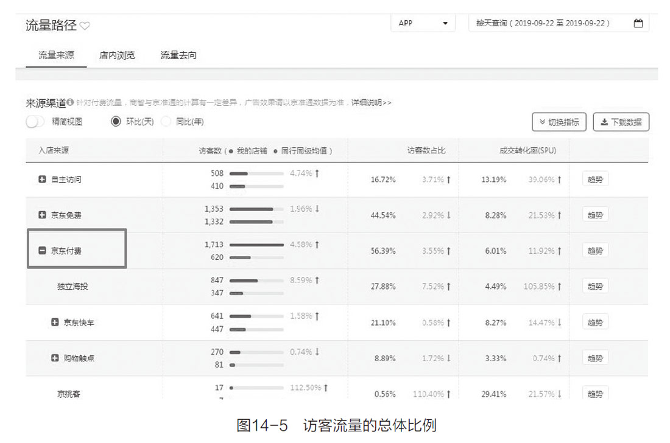Viewport: 670px width, 443px height.
Task: Click the 切换指标 button
Action: tap(559, 122)
